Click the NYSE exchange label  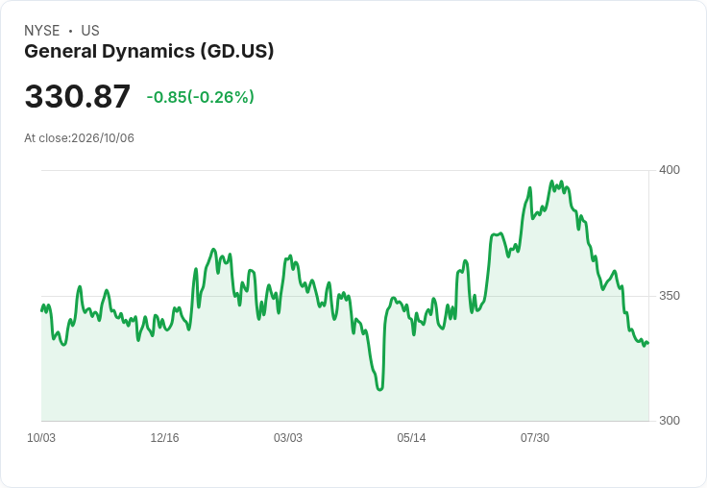pos(42,31)
